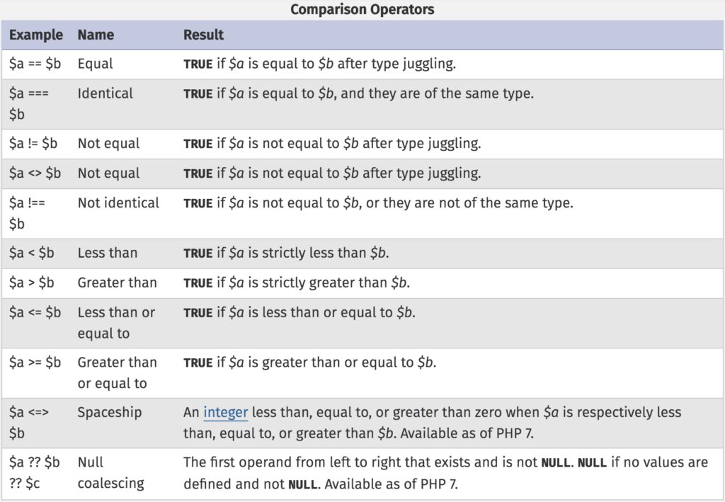The width and height of the screenshot is (725, 502).
Task: Click the "Example" column header
Action: 35,35
